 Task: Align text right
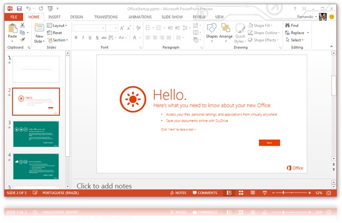coord(162,37)
